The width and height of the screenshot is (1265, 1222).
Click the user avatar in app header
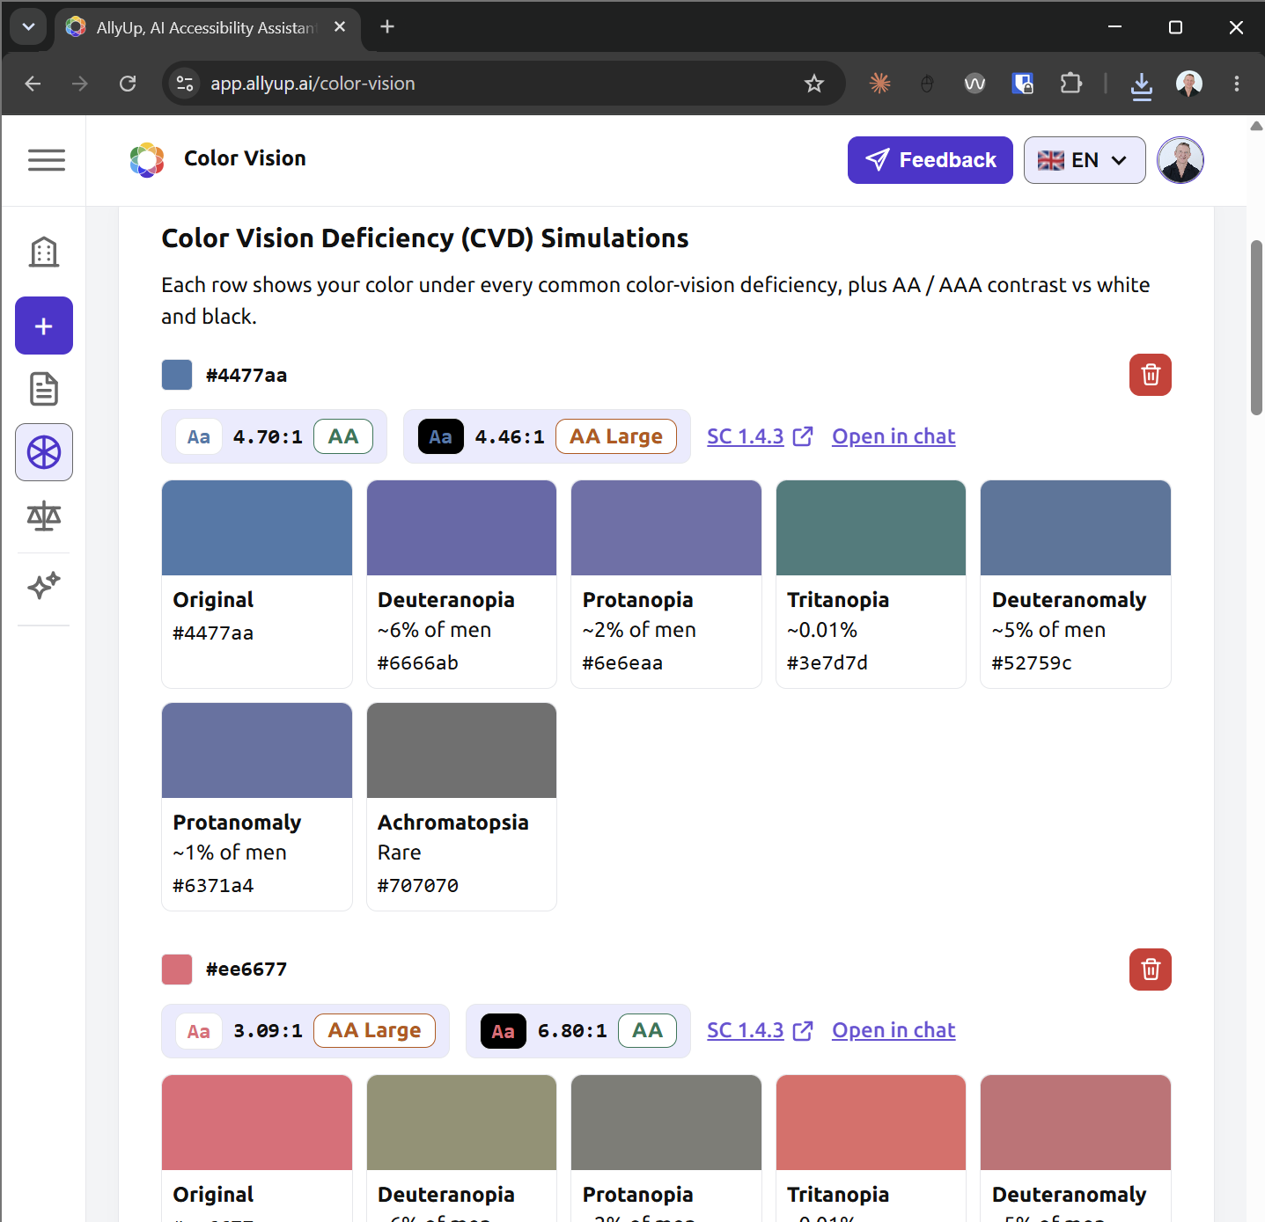[1180, 160]
